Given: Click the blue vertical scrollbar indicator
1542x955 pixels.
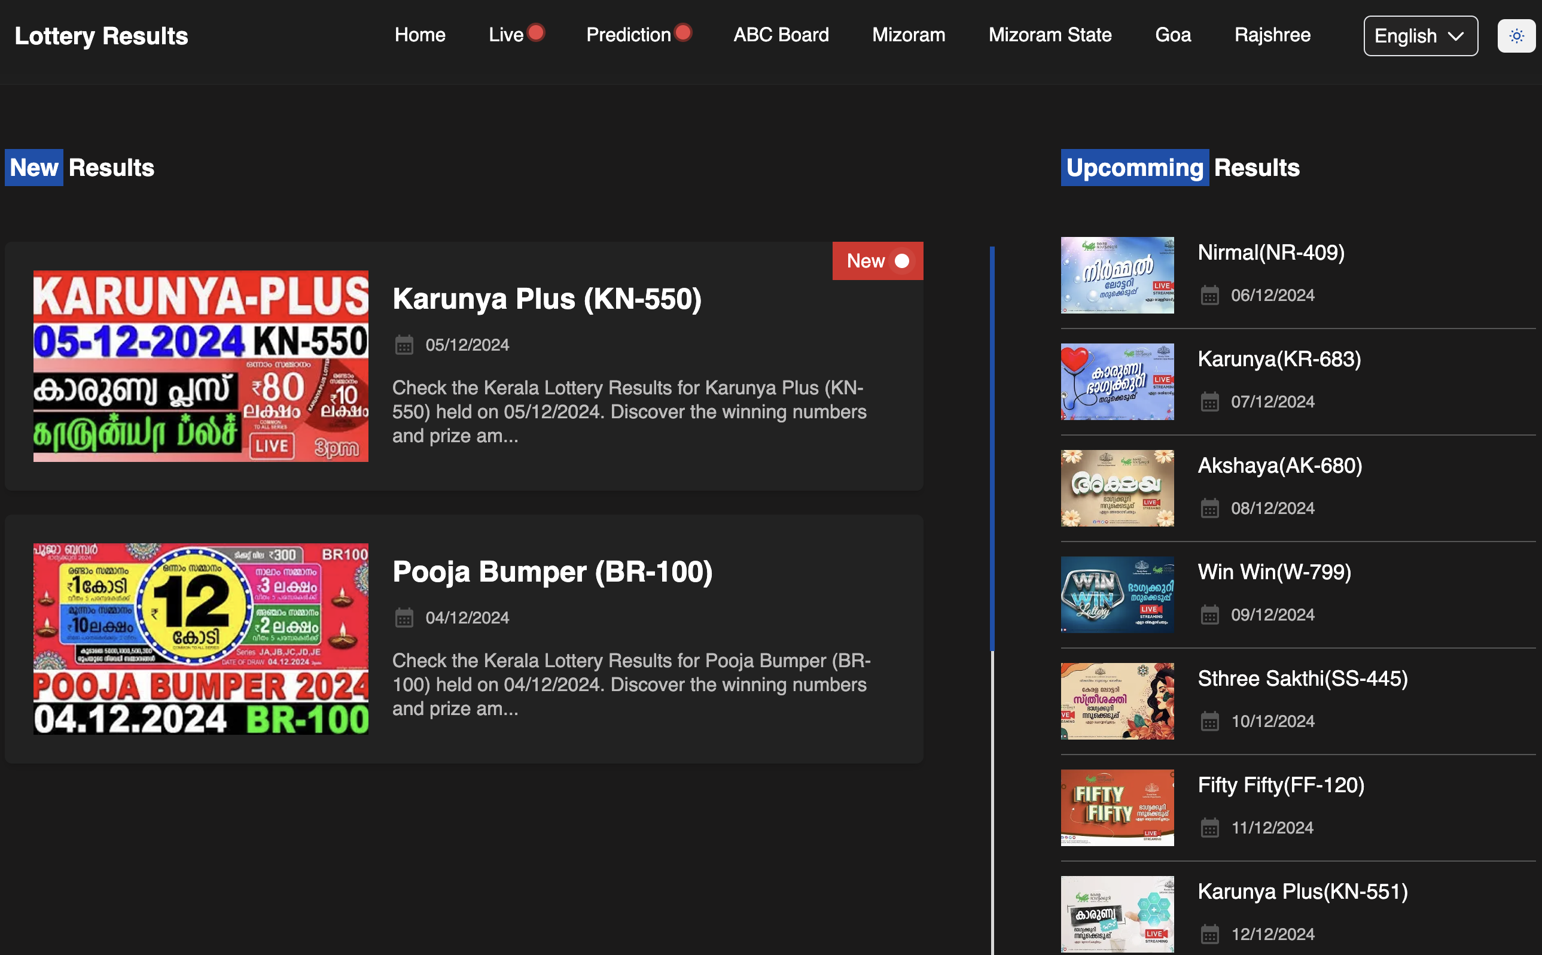Looking at the screenshot, I should [992, 448].
